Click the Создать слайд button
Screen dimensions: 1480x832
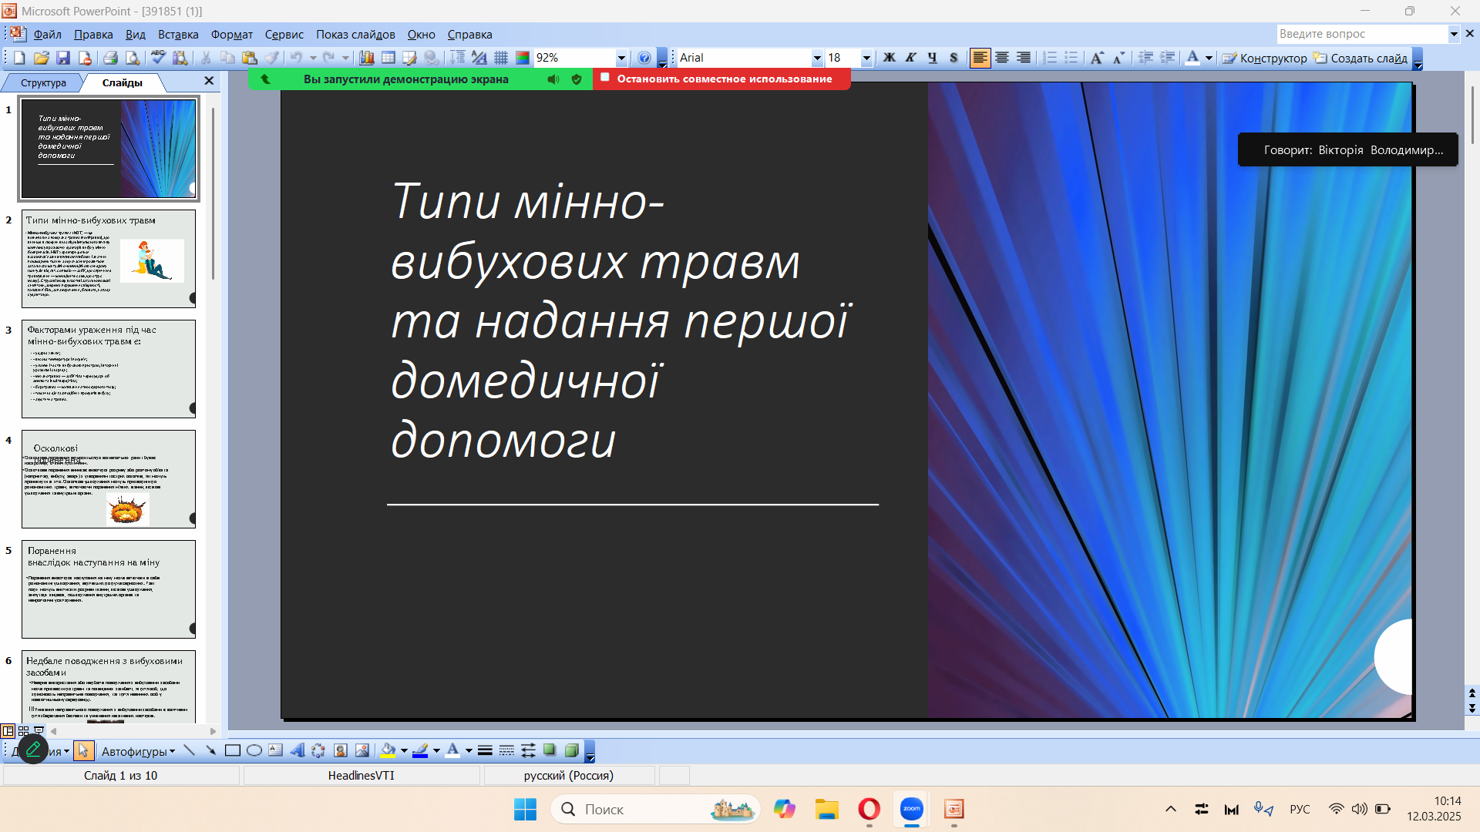click(1361, 58)
